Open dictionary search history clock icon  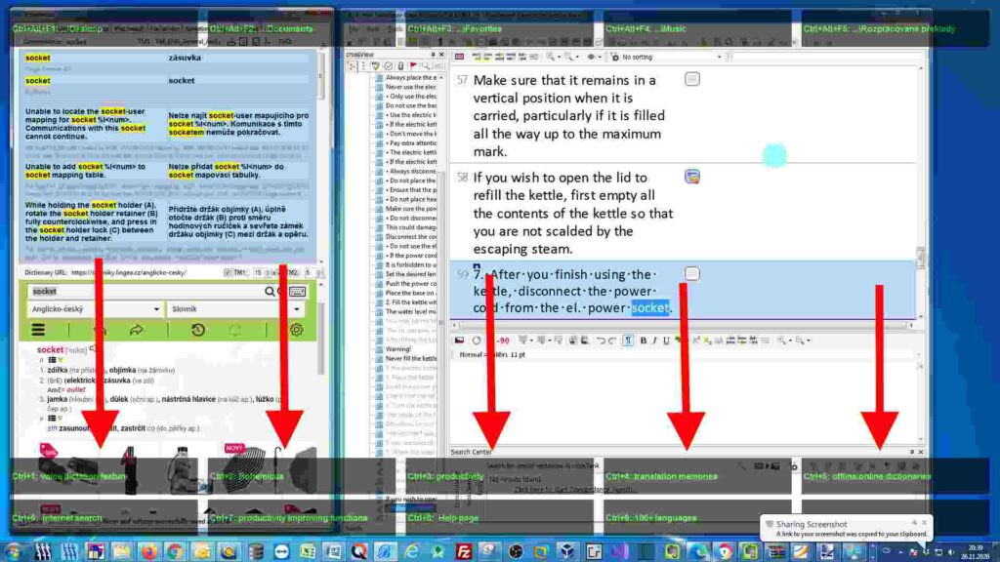(x=197, y=330)
